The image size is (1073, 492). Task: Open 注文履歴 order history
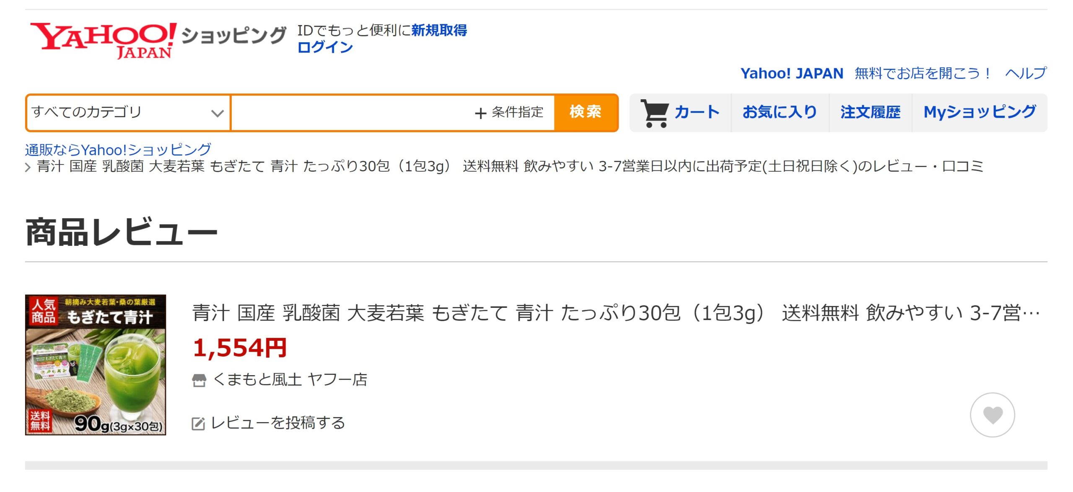click(x=870, y=112)
